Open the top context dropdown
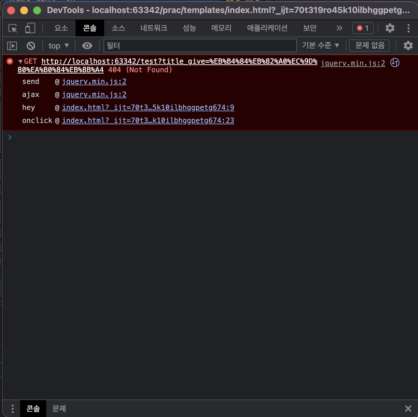Screen dimensions: 418x417 tap(59, 46)
